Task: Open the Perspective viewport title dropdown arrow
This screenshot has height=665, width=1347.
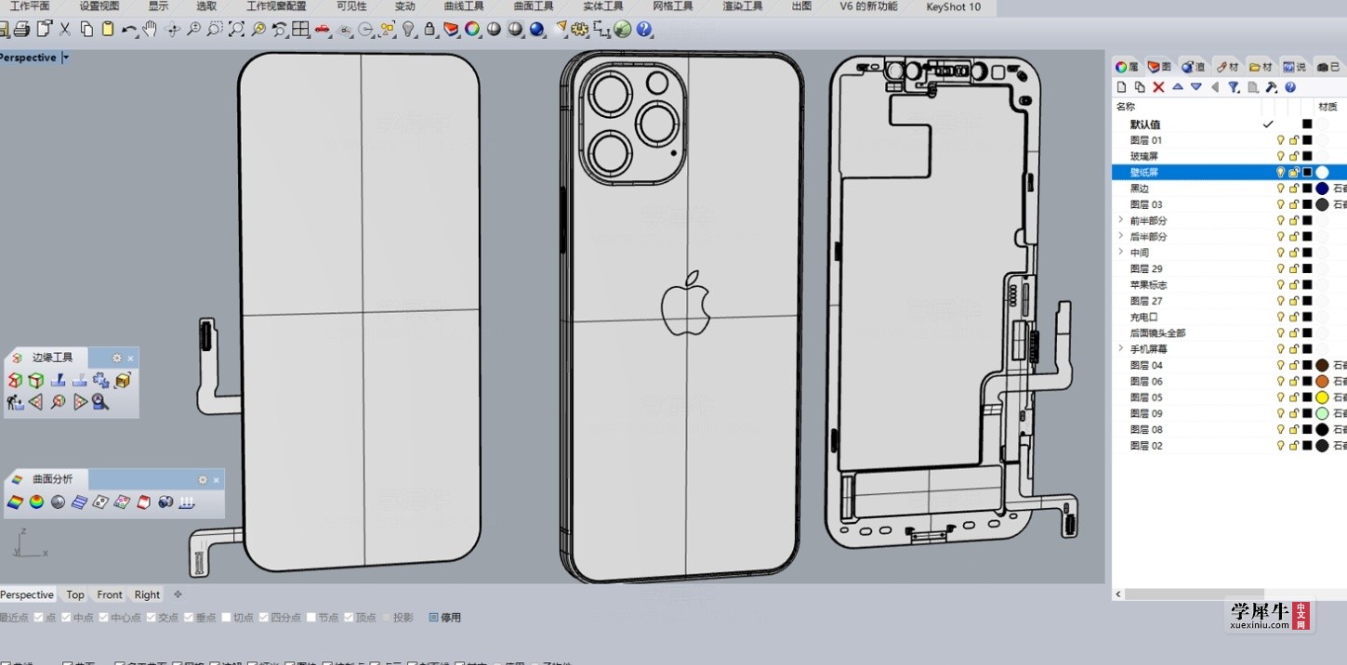Action: [x=65, y=58]
